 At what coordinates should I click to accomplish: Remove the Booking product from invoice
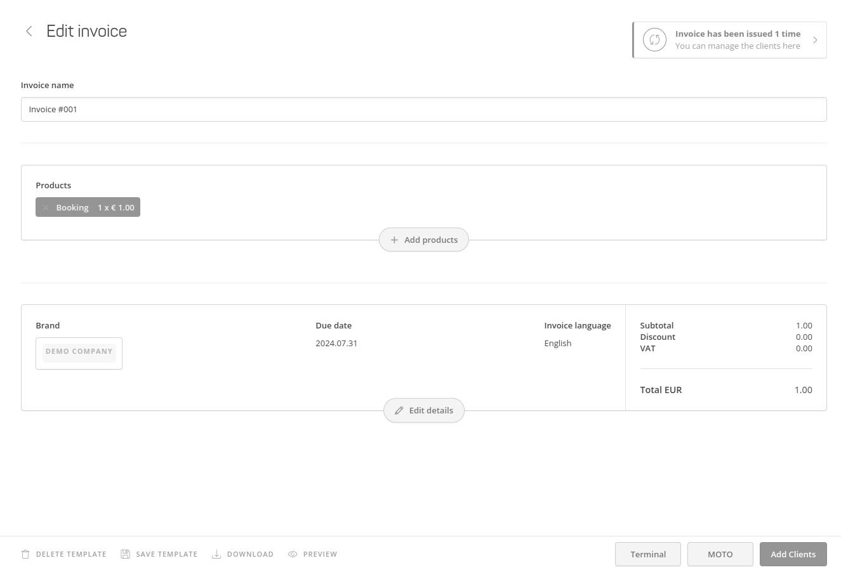pos(46,207)
